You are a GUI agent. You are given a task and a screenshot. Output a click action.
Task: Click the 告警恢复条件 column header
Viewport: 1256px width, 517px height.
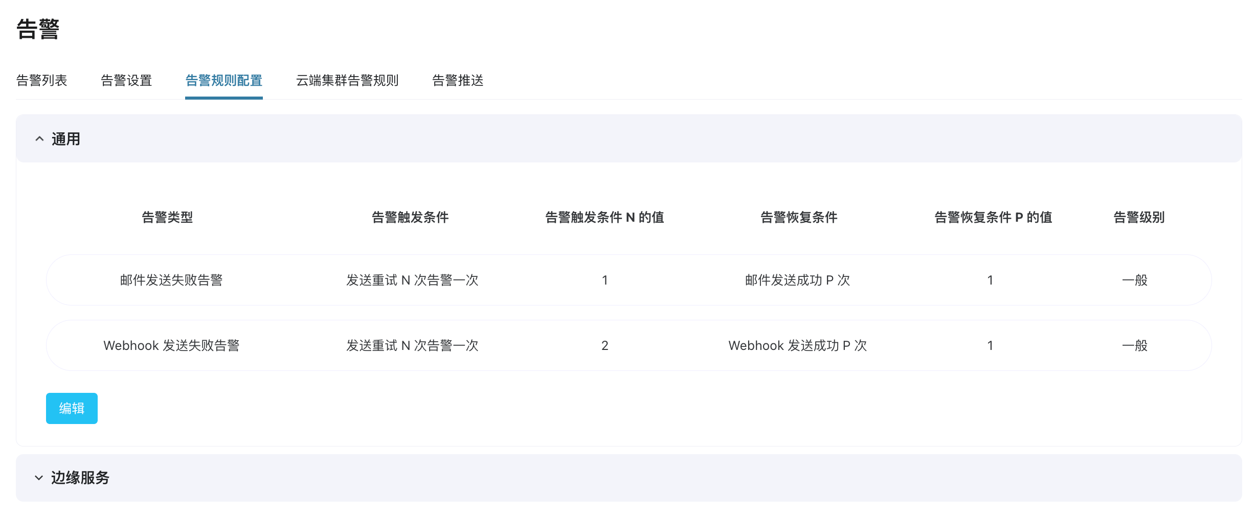(x=799, y=218)
